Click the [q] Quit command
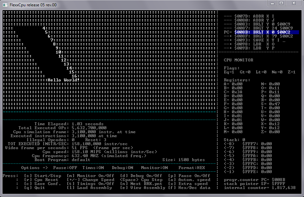This screenshot has width=304, height=197. (x=35, y=188)
